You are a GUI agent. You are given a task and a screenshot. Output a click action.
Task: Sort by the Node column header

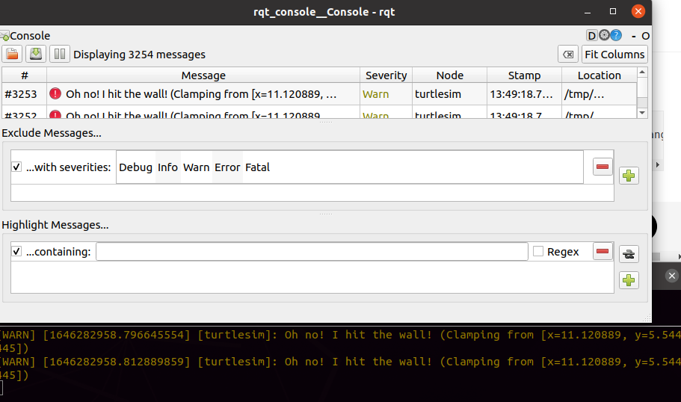point(449,75)
